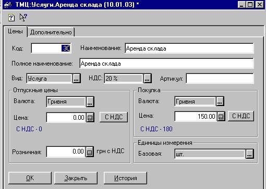Image resolution: width=266 pixels, height=189 pixels.
Task: Click the НДС field showing 20 %
Action: click(124, 79)
